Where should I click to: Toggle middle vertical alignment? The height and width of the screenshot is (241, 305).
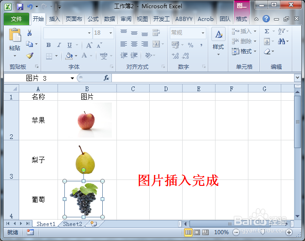click(x=134, y=33)
